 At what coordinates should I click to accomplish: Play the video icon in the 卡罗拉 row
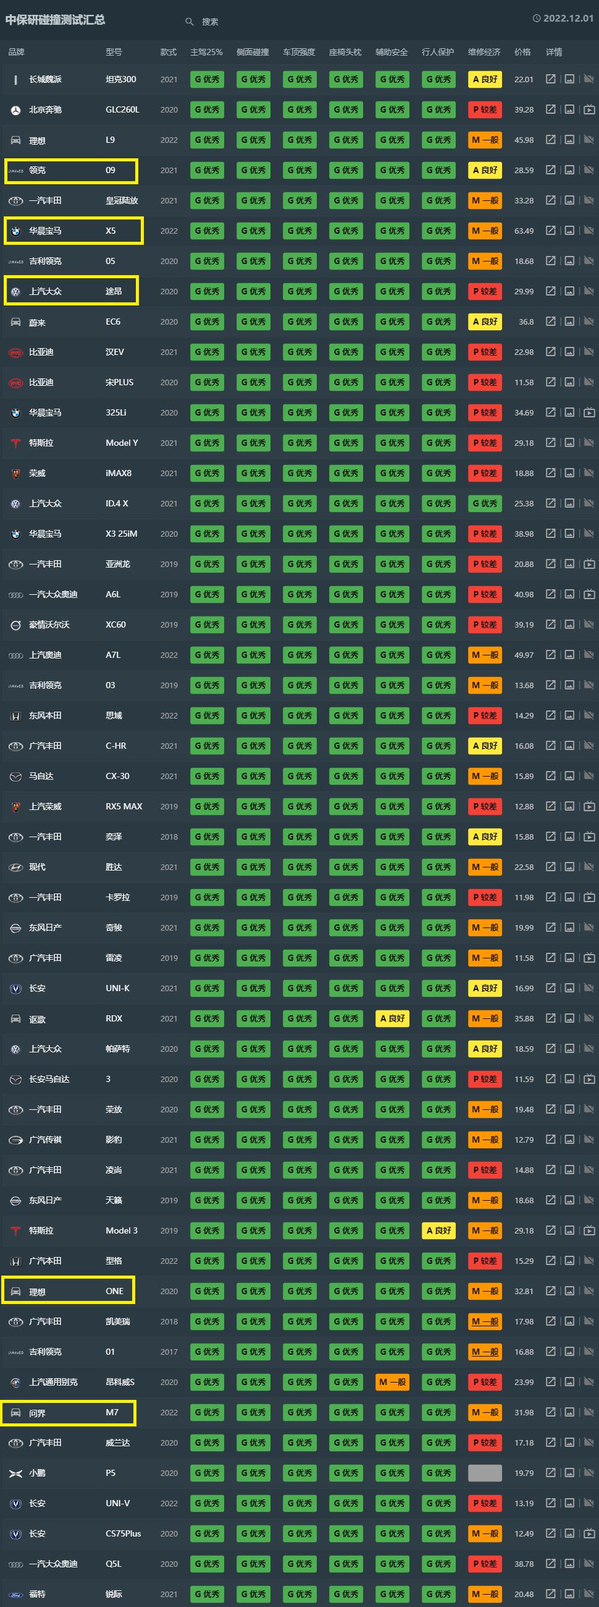(x=589, y=897)
